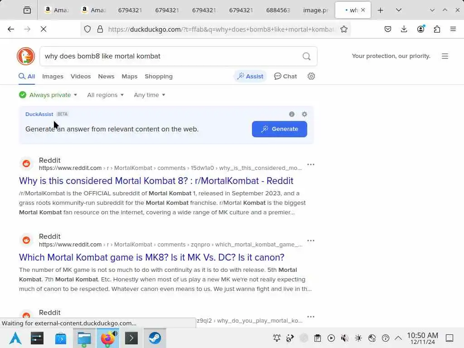Click the site security padlock icon
The height and width of the screenshot is (348, 464).
click(x=100, y=29)
